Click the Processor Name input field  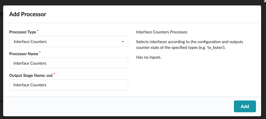pyautogui.click(x=68, y=63)
